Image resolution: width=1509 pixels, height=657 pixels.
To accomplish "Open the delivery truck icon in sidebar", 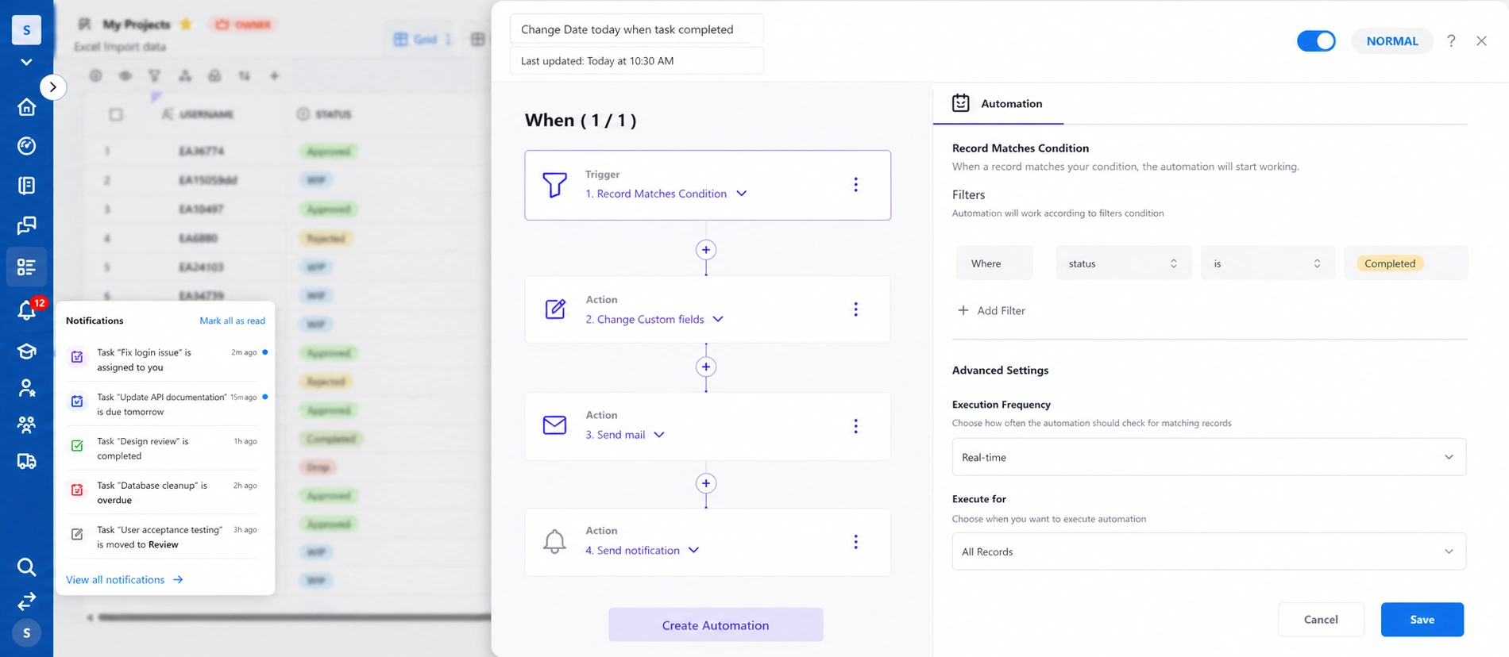I will pos(26,461).
